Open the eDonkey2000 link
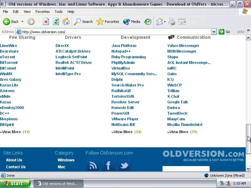Viewport: 251px width, 188px height. coord(12,107)
